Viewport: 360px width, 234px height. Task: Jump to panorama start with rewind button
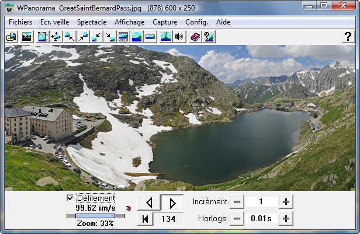click(145, 219)
